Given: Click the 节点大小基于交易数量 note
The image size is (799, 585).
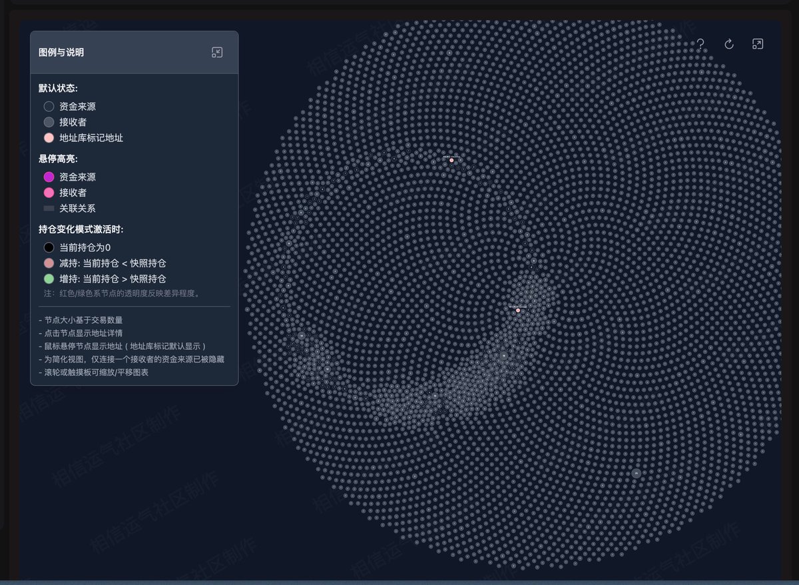Looking at the screenshot, I should coord(81,320).
